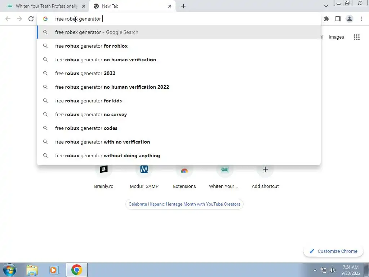
Task: Expand the tab search chevron
Action: point(326,6)
